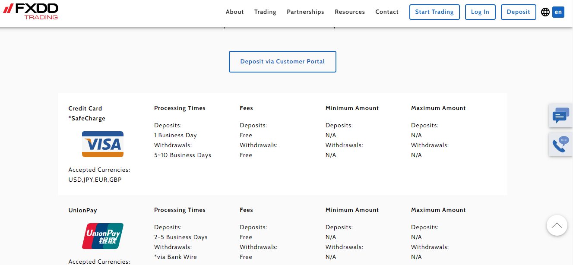The width and height of the screenshot is (573, 265).
Task: Open the Resources menu
Action: tap(350, 12)
